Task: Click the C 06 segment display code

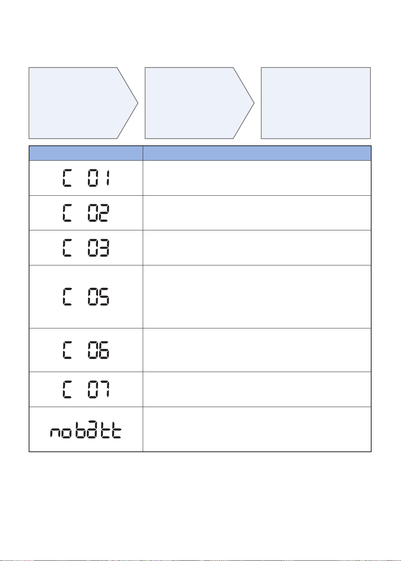Action: click(86, 350)
